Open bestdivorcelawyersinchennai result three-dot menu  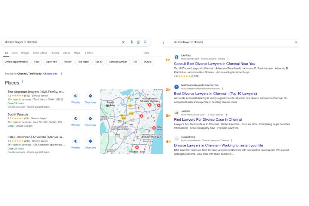coord(222,89)
